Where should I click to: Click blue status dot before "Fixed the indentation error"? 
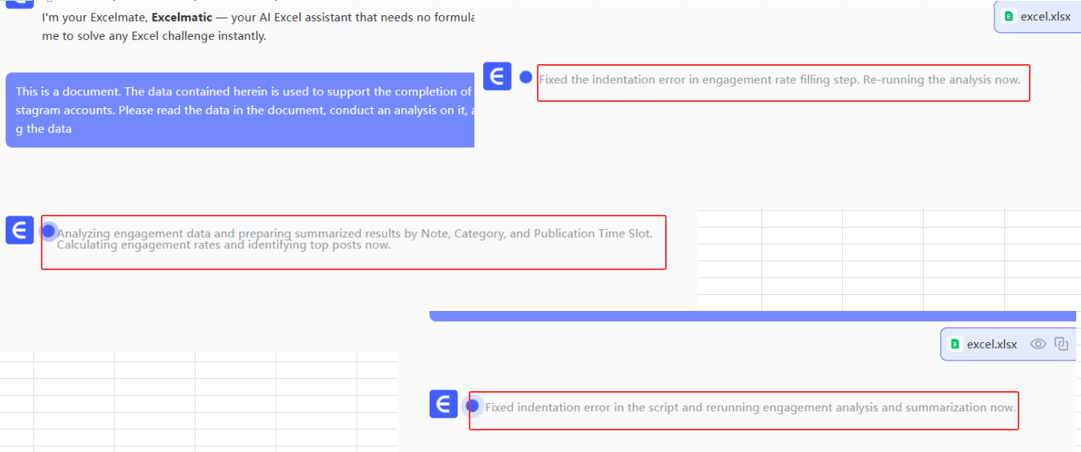pyautogui.click(x=526, y=77)
